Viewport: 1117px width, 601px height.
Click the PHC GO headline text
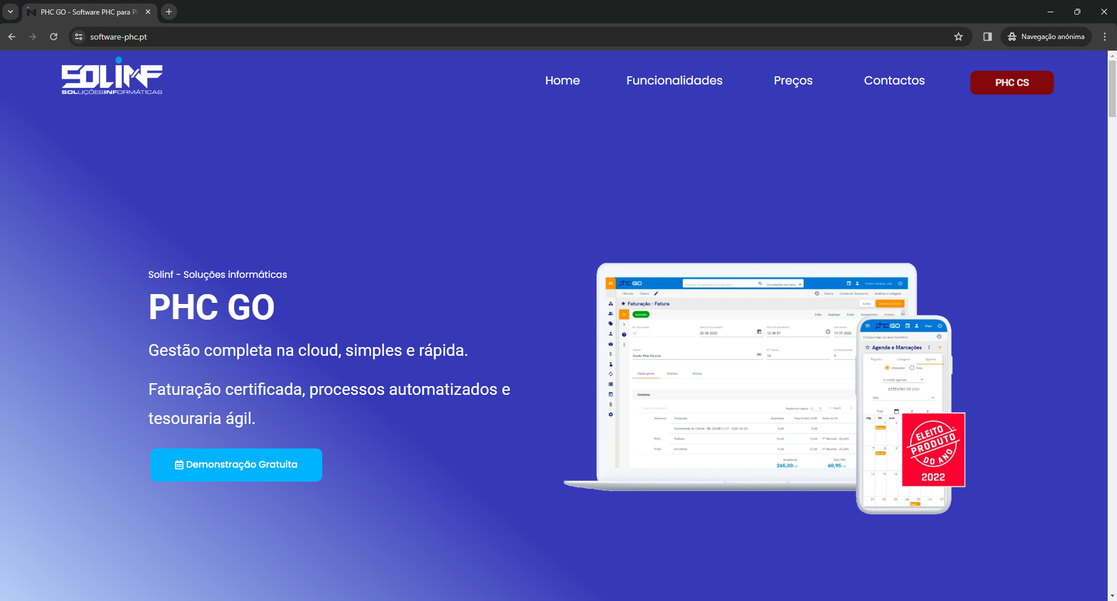tap(212, 307)
